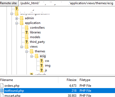The height and width of the screenshot is (97, 115).
Task: Collapse the application folder node
Action: [17, 23]
